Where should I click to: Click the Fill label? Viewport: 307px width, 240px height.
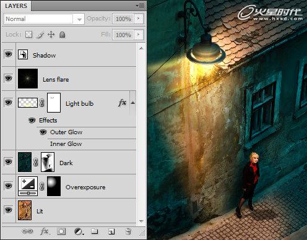click(106, 34)
